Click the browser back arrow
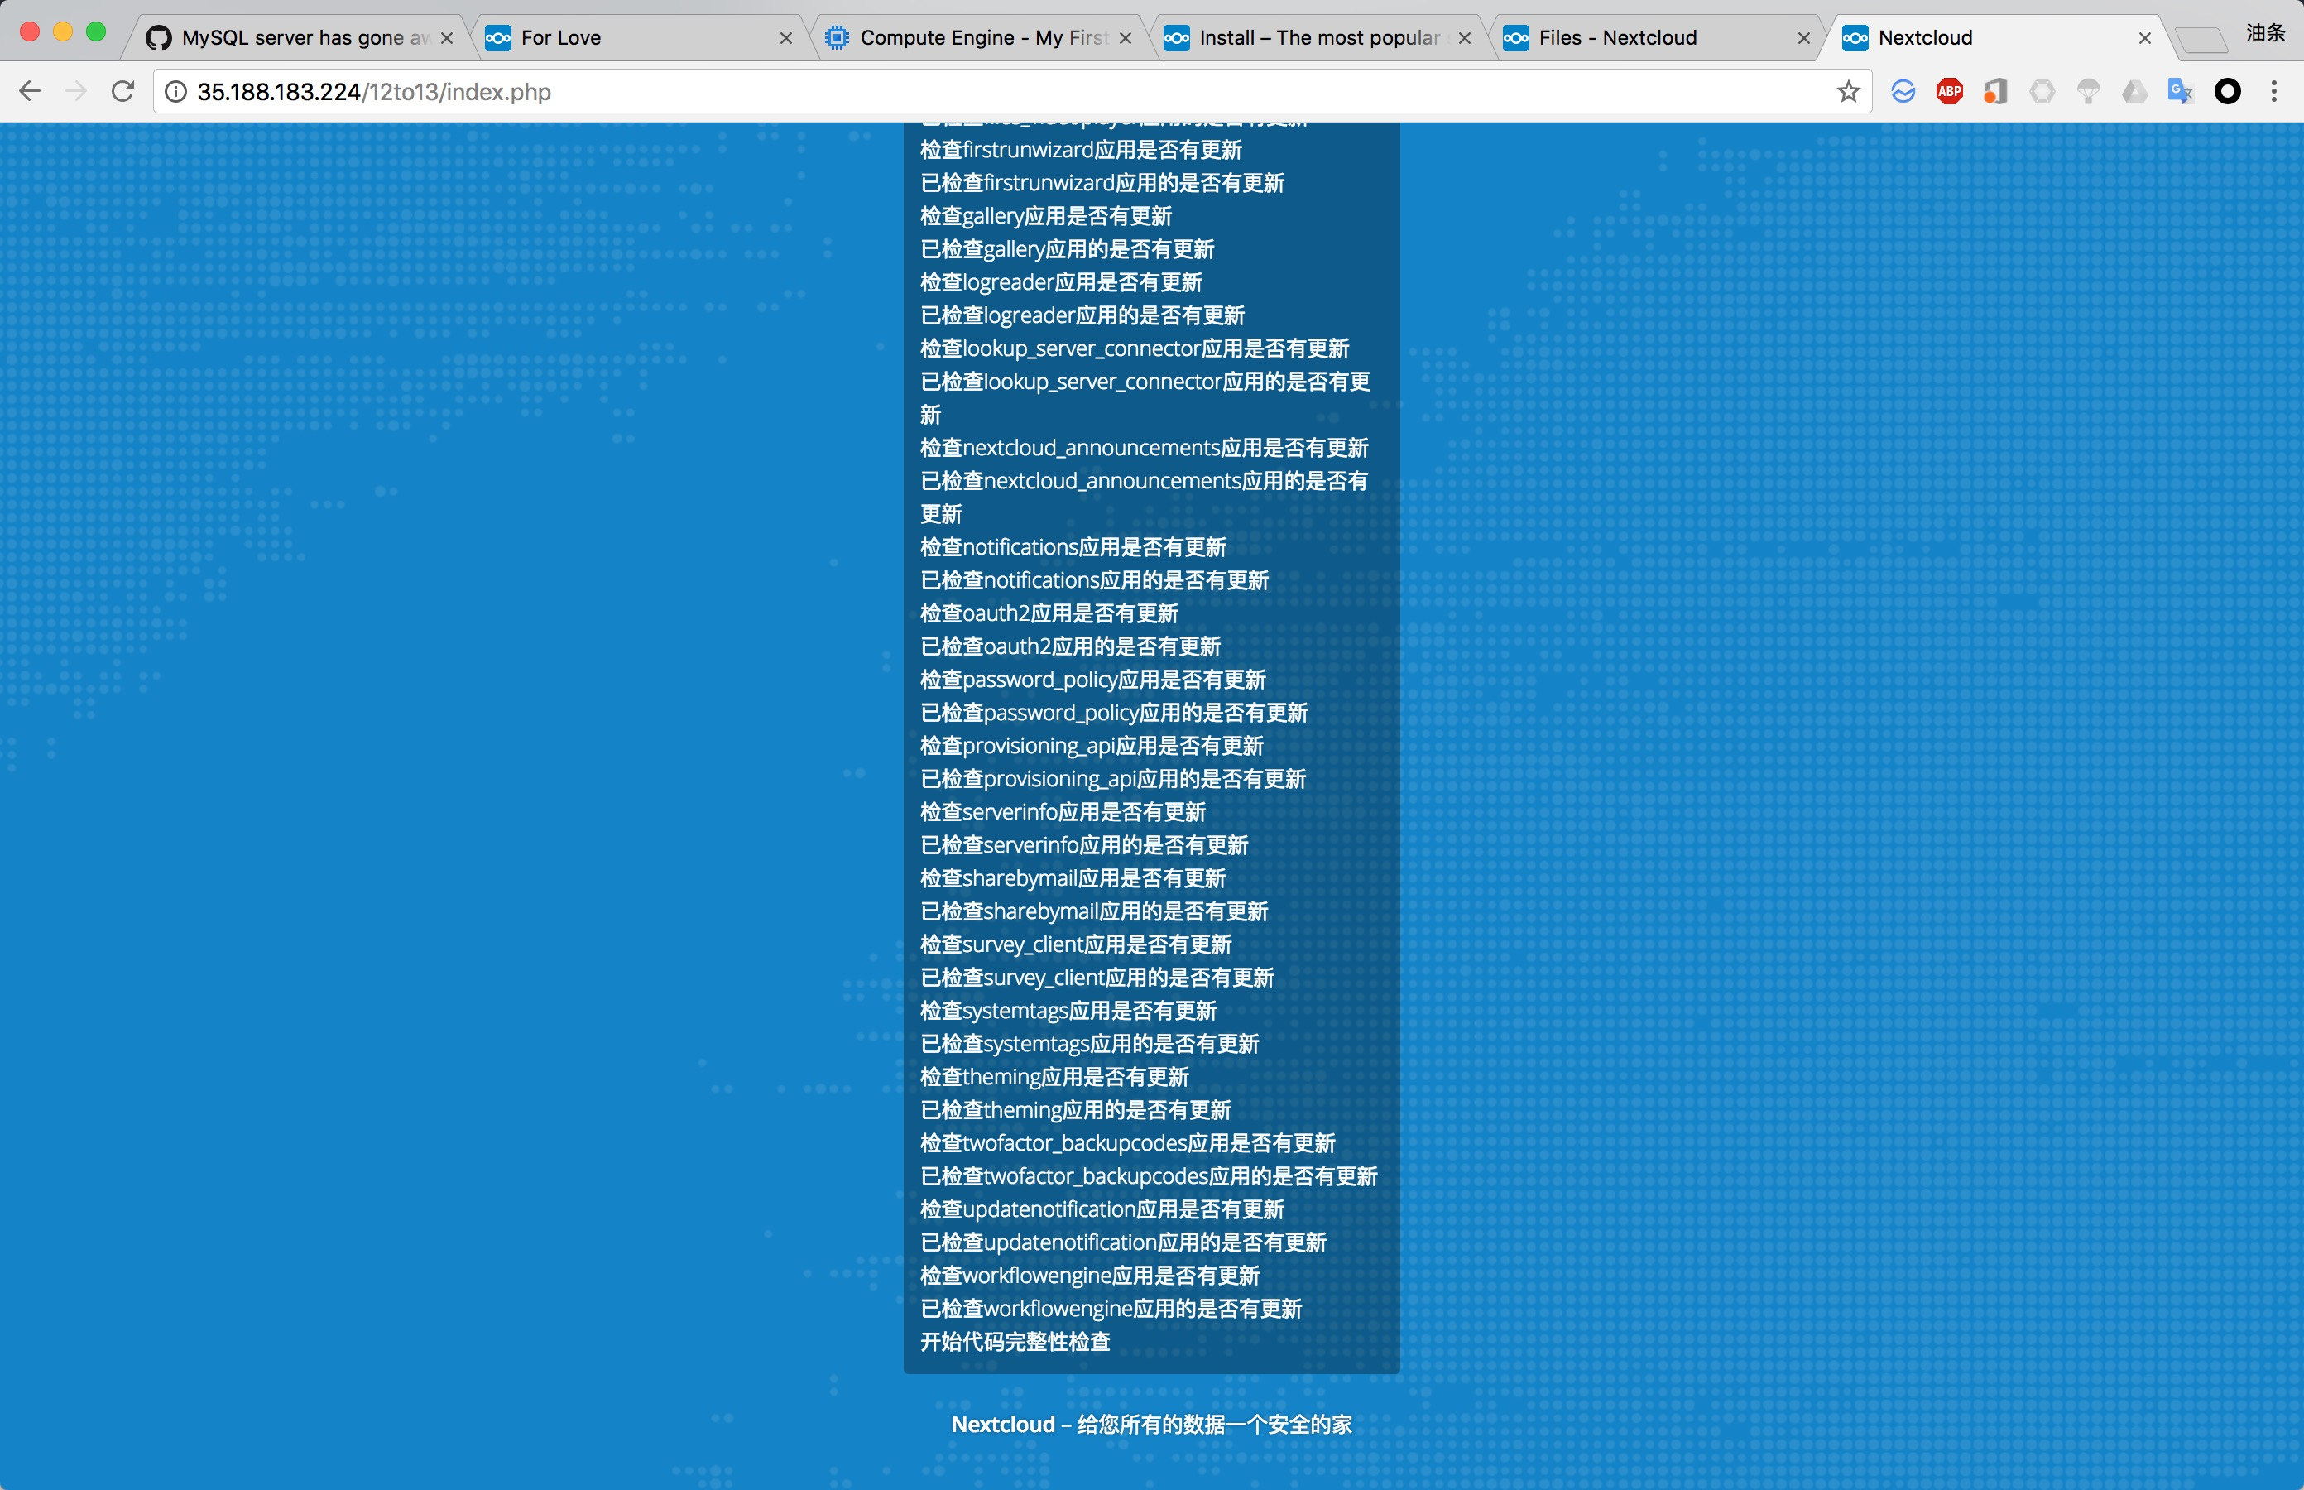The width and height of the screenshot is (2304, 1490). pyautogui.click(x=30, y=91)
